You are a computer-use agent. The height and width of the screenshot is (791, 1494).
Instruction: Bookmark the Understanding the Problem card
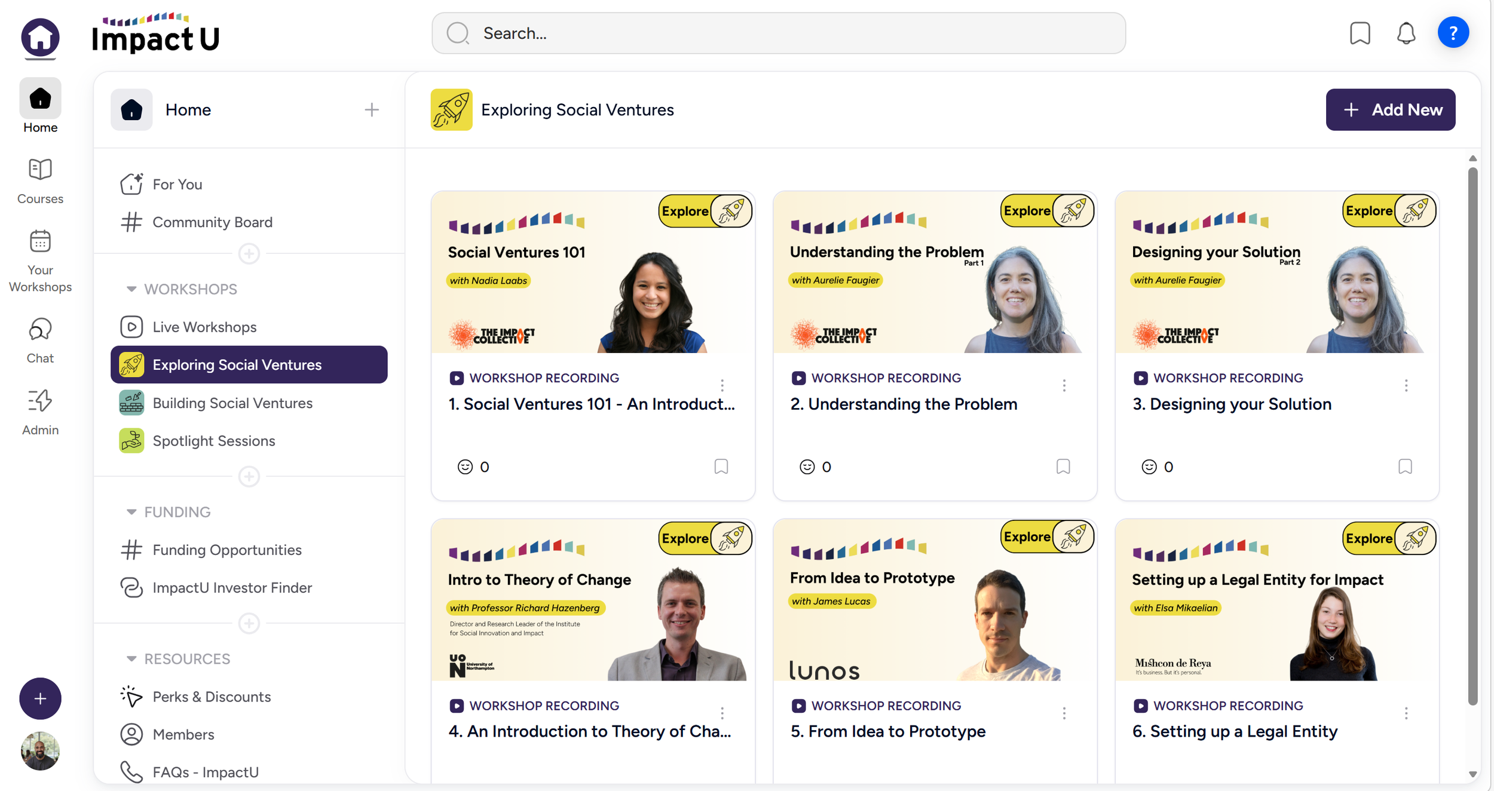click(x=1063, y=466)
